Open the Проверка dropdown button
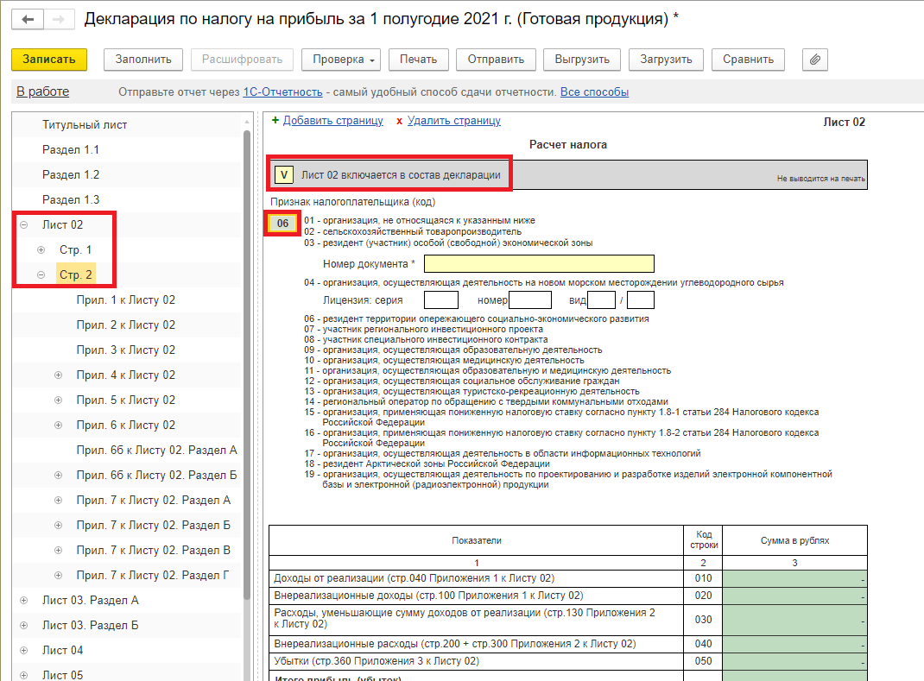The image size is (924, 681). coord(340,60)
